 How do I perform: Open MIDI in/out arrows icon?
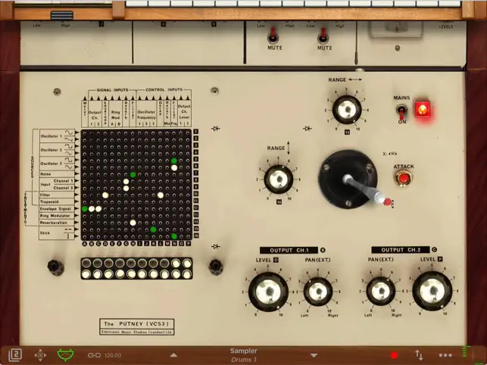click(419, 355)
